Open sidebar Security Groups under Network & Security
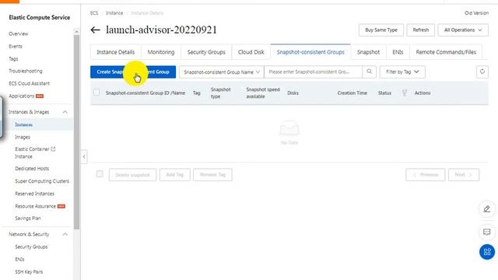 coord(31,247)
